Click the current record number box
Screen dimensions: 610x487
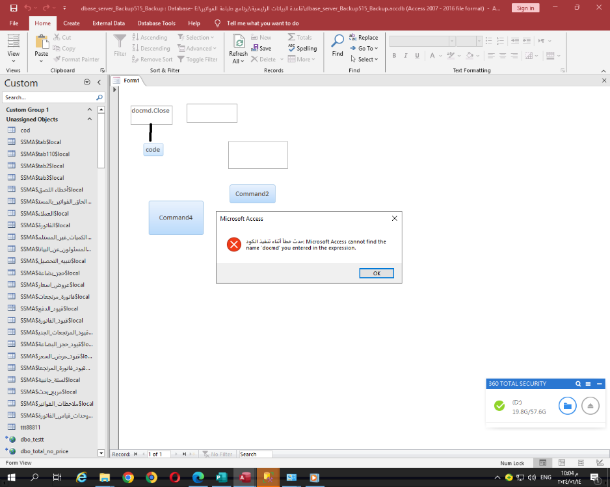click(x=159, y=454)
